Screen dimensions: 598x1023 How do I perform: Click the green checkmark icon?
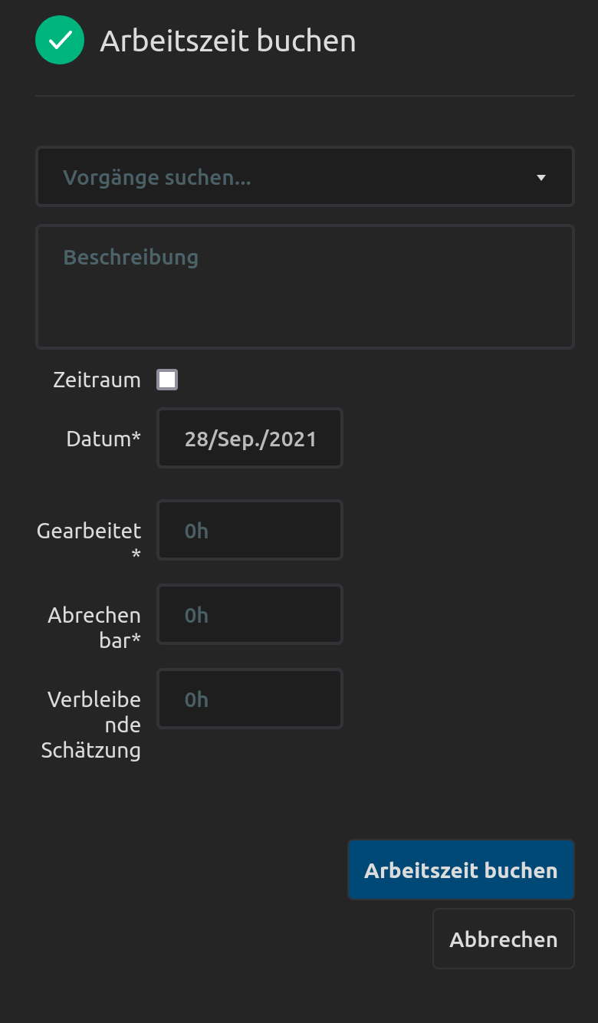[60, 40]
